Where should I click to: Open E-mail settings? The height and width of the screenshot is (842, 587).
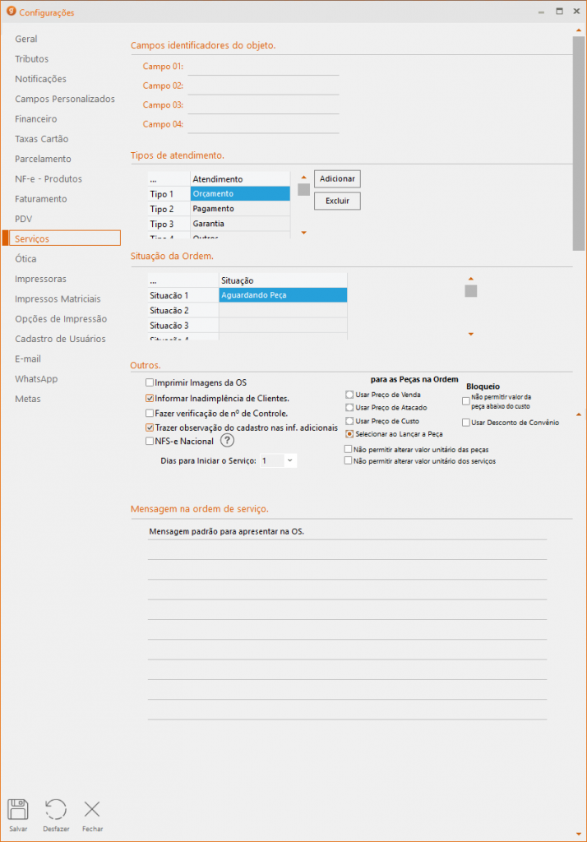coord(28,359)
